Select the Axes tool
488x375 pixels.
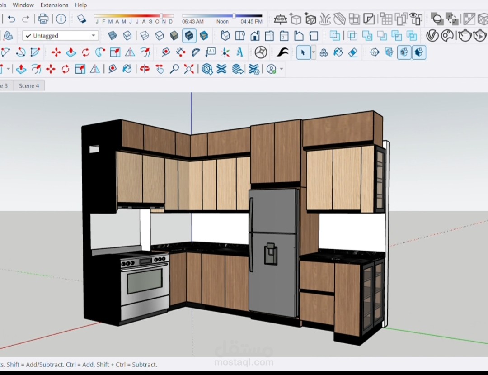click(x=225, y=52)
